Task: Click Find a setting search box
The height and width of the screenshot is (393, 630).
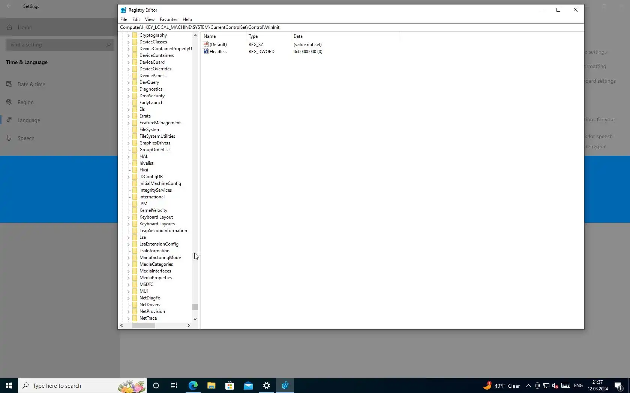Action: 60,45
